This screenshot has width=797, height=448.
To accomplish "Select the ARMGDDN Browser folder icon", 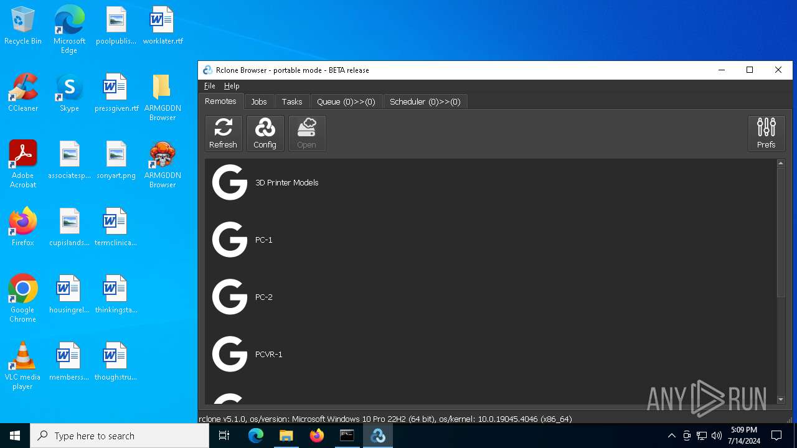I will 163,97.
